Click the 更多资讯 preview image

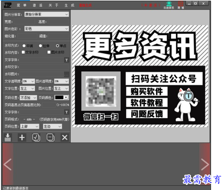point(140,76)
